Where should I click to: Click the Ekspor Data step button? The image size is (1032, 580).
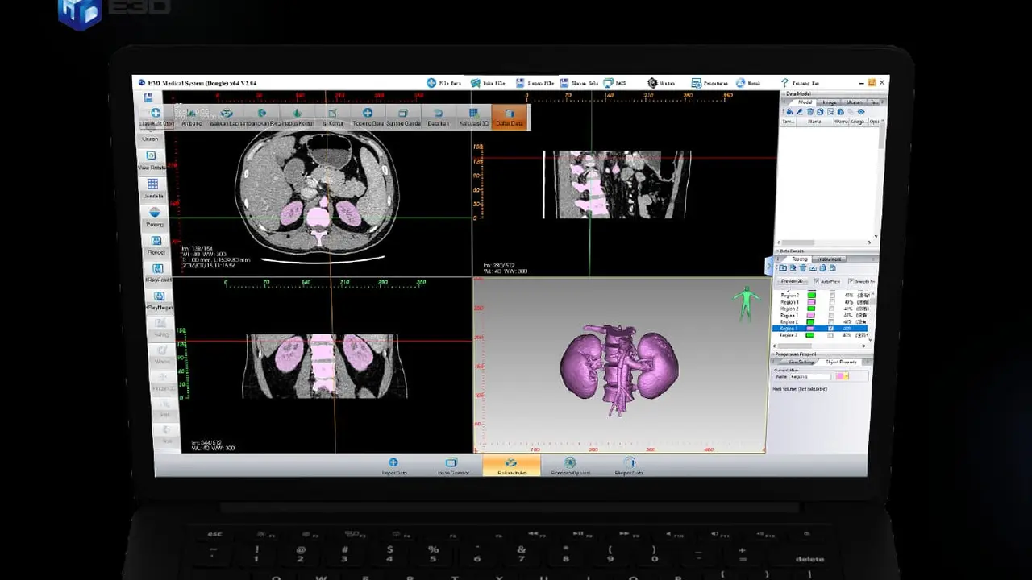point(629,466)
